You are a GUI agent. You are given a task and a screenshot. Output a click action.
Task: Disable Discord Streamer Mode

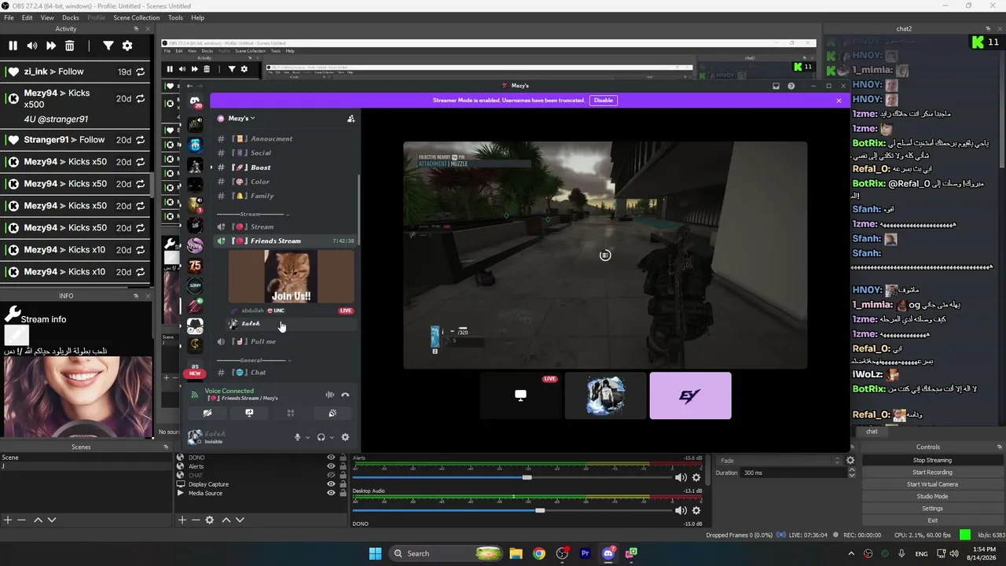click(604, 101)
